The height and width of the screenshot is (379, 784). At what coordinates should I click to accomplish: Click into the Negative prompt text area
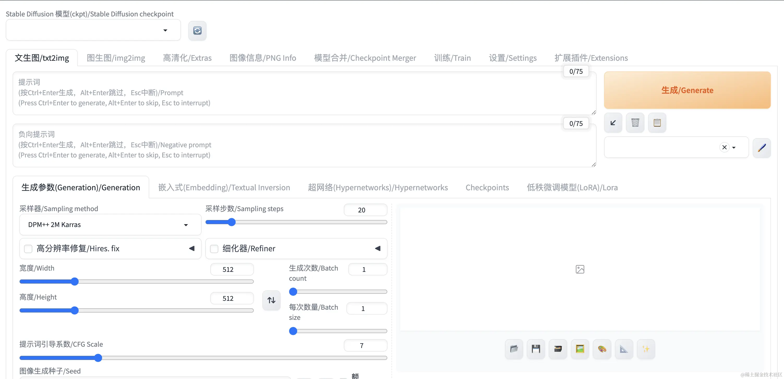304,145
